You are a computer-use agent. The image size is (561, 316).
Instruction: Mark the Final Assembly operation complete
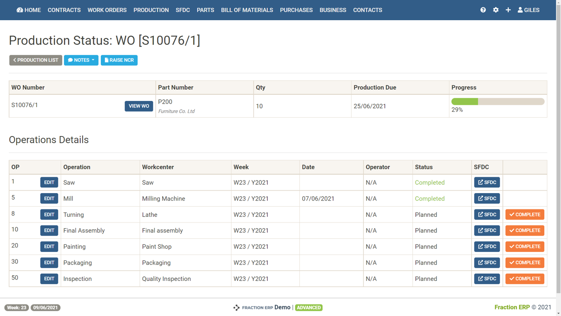point(525,230)
